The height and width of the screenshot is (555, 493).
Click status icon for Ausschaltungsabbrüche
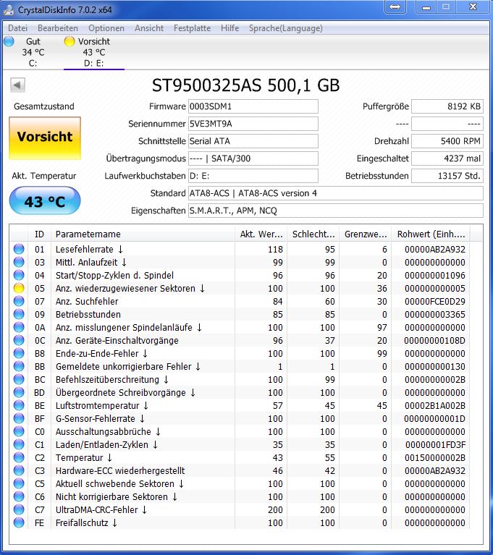[19, 431]
